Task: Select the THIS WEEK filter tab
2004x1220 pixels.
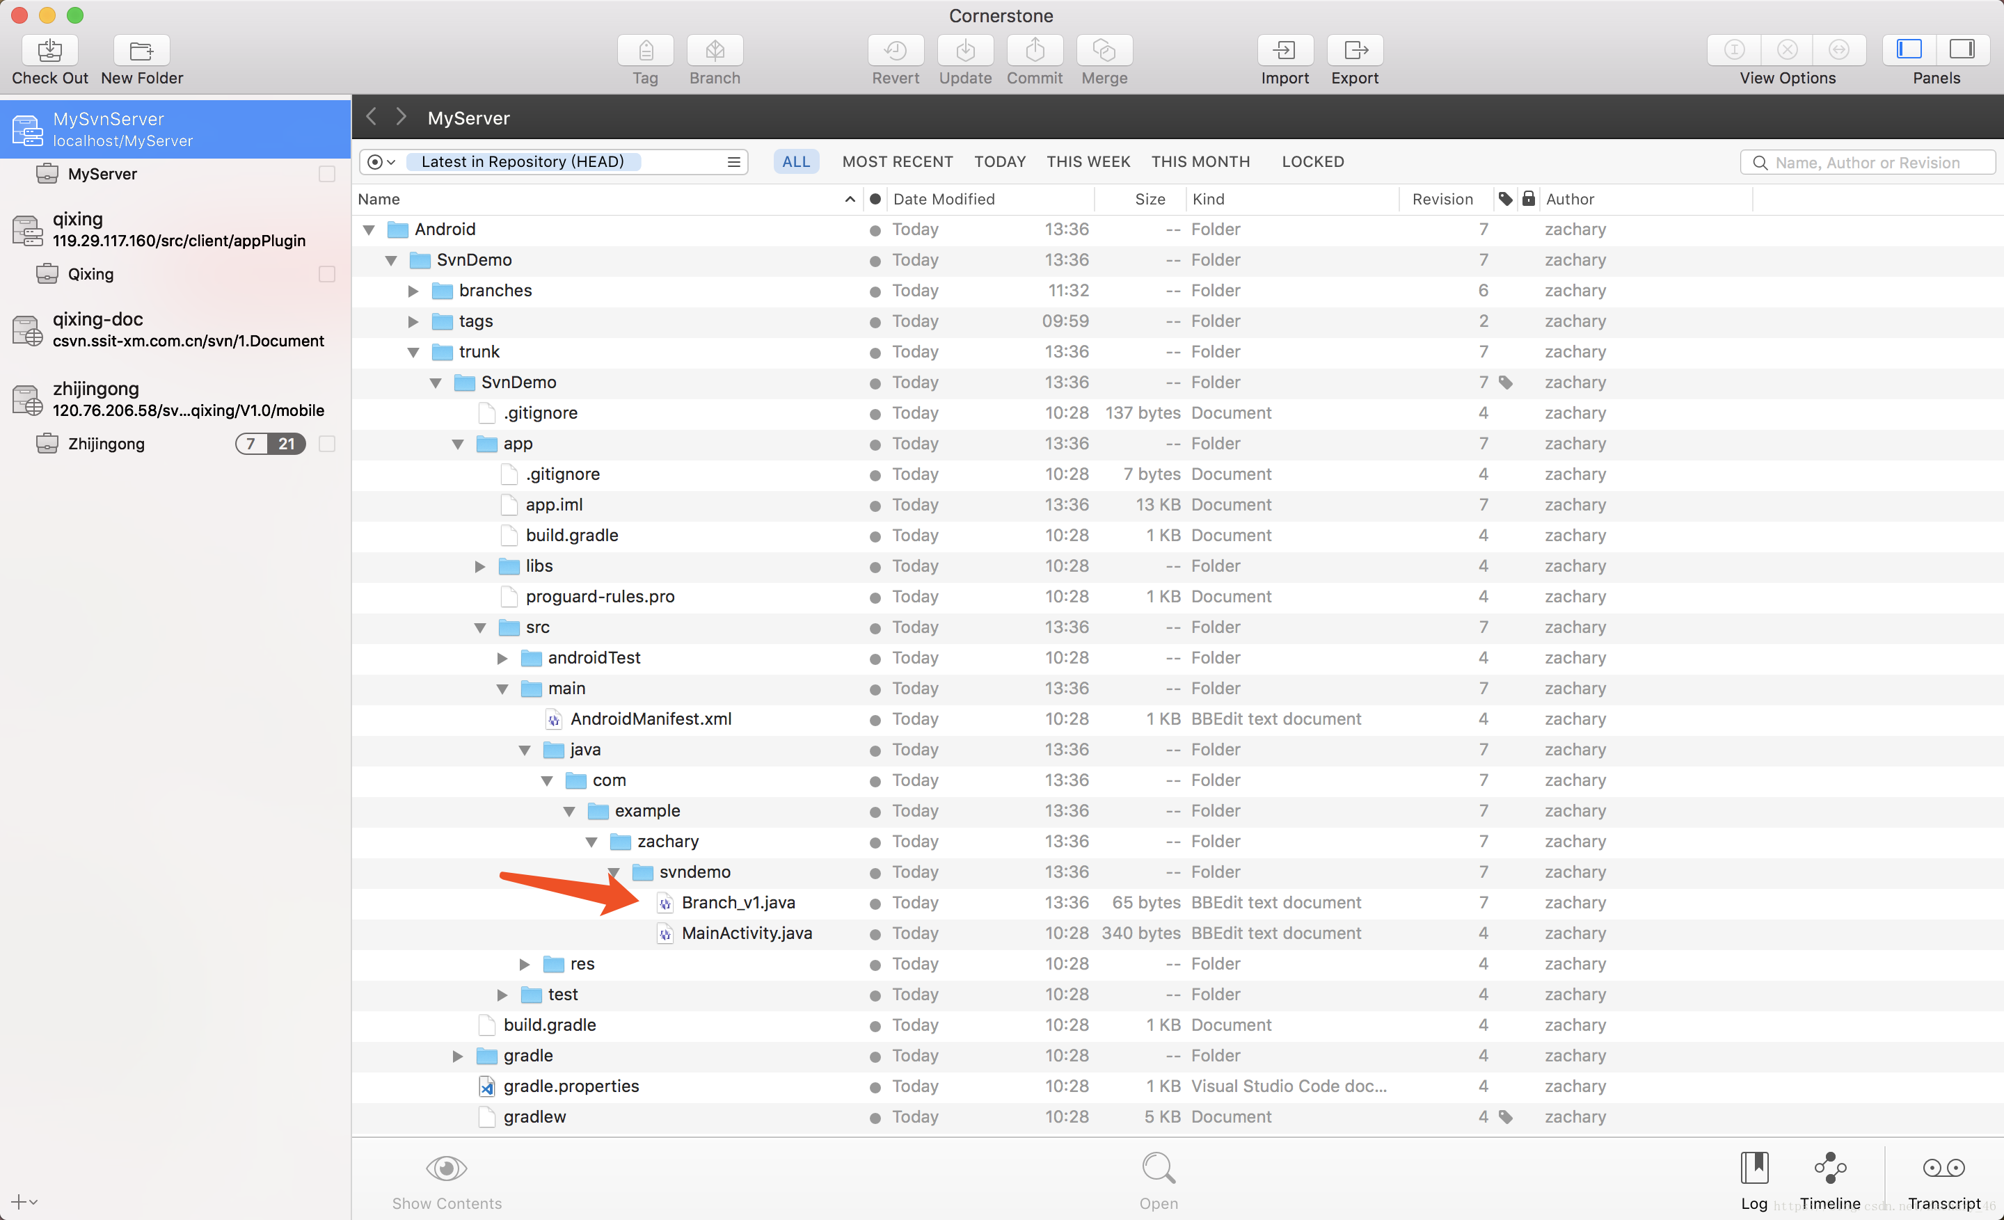Action: tap(1088, 162)
